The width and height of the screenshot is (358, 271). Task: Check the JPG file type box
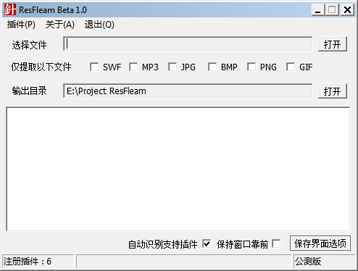(x=172, y=67)
